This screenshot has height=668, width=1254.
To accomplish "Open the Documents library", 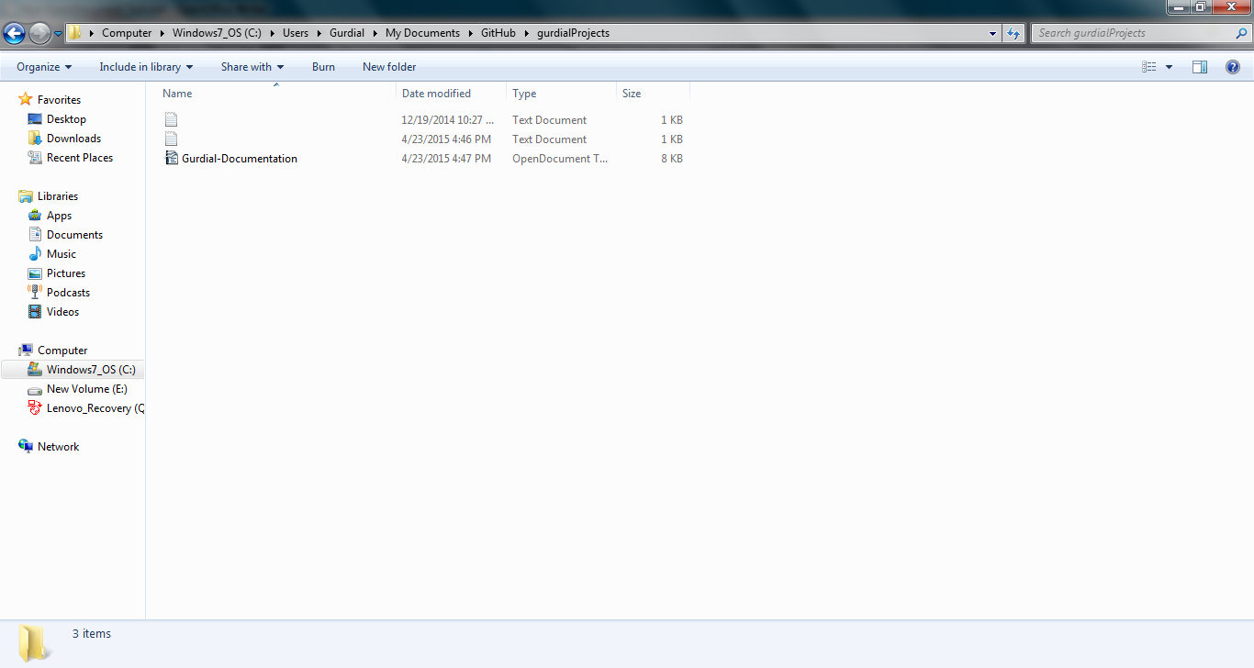I will tap(74, 235).
